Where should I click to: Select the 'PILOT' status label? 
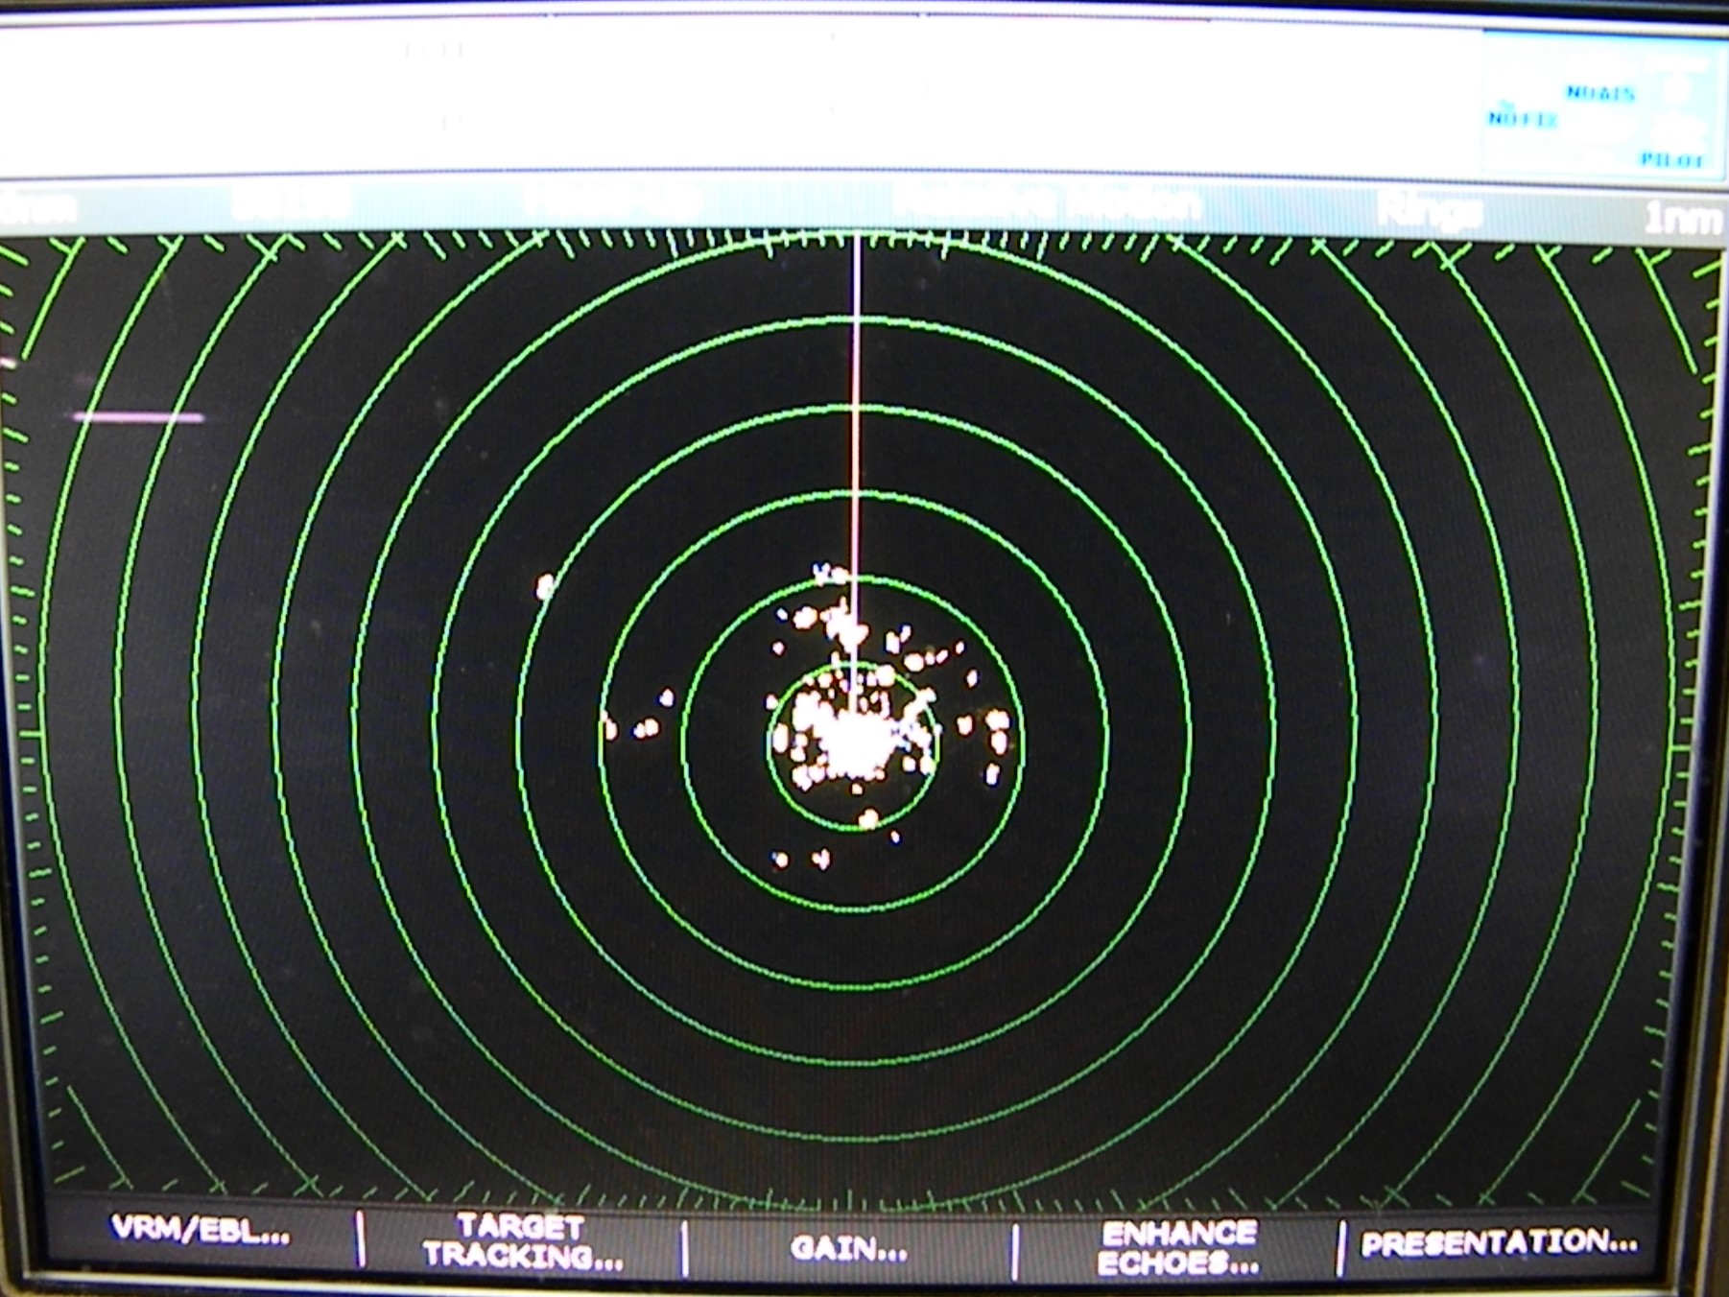click(x=1671, y=160)
